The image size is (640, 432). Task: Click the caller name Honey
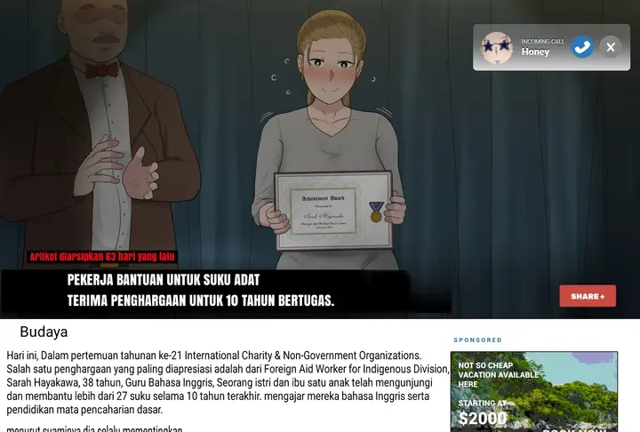(535, 52)
